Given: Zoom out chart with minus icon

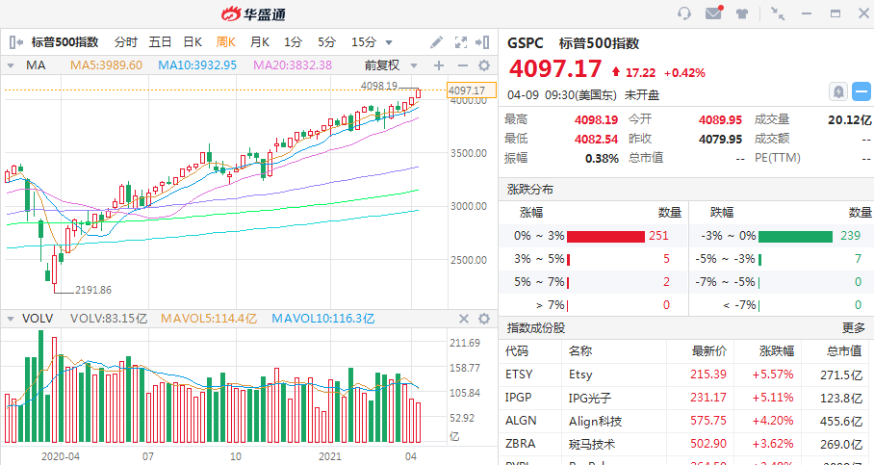Looking at the screenshot, I should (463, 65).
